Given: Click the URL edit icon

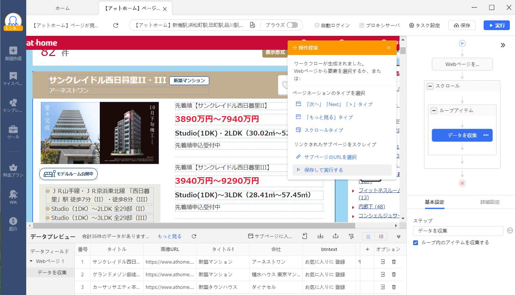Looking at the screenshot, I should (252, 25).
